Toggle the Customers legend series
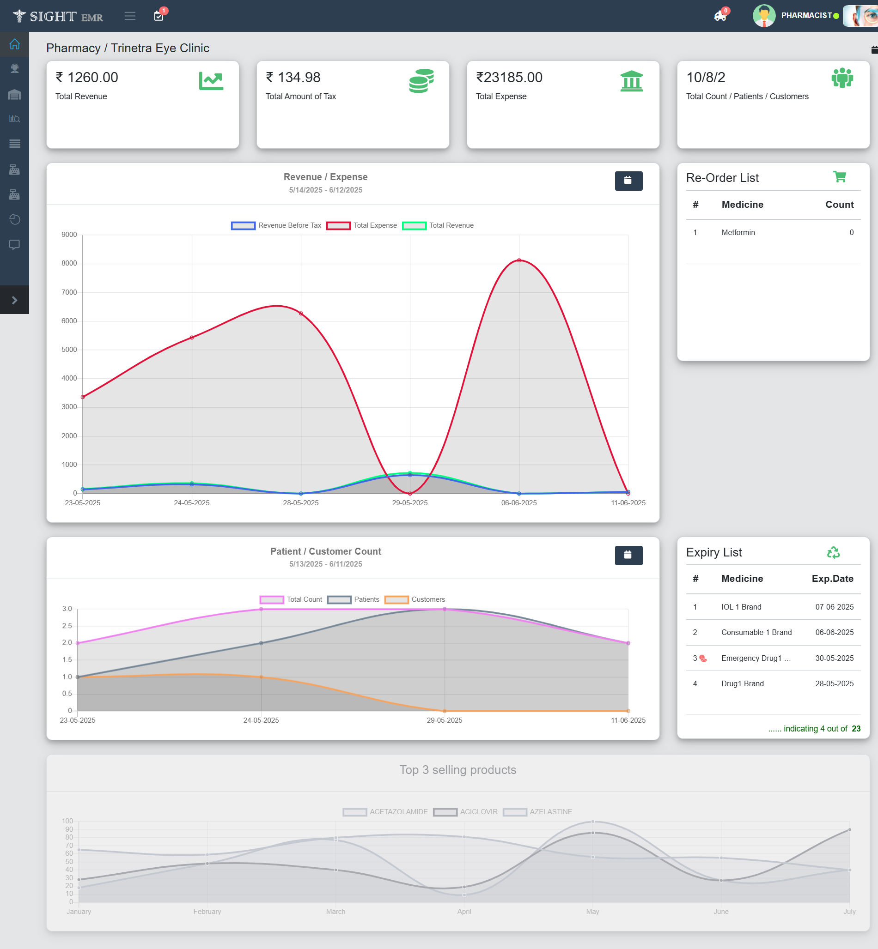This screenshot has height=949, width=878. pyautogui.click(x=396, y=599)
